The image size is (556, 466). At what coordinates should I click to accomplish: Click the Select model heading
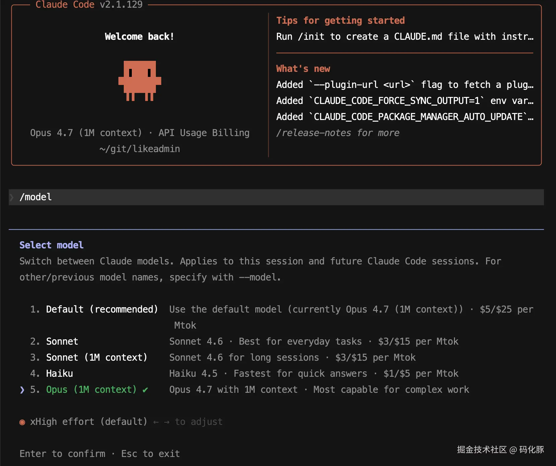click(52, 245)
